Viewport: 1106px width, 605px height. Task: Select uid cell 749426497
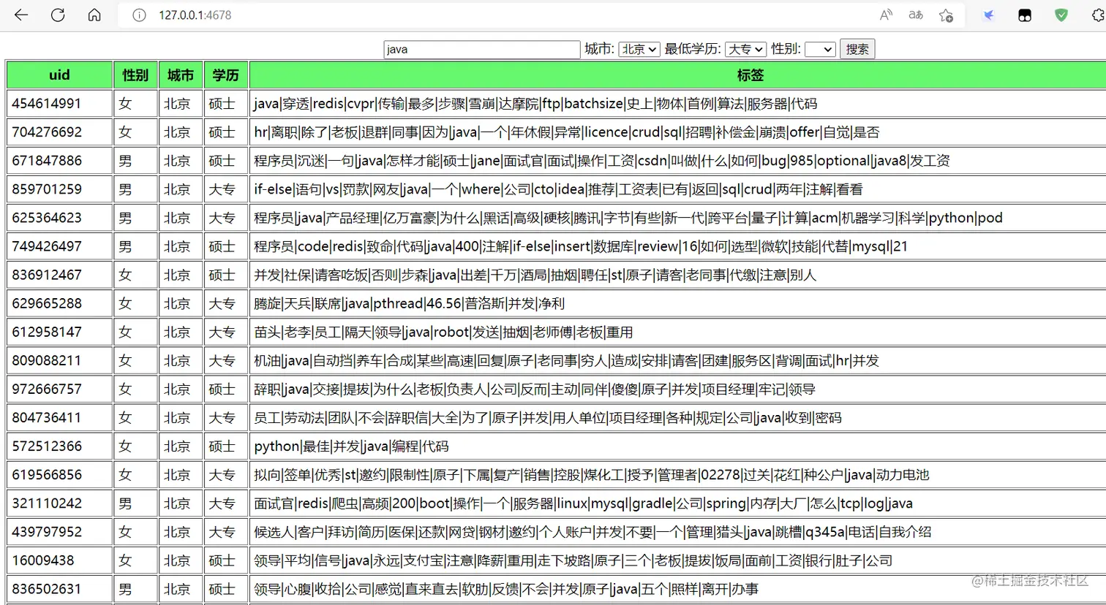[59, 246]
